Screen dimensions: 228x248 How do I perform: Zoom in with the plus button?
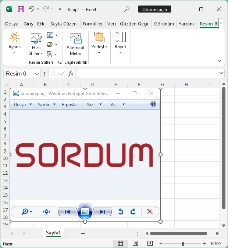pos(204,244)
